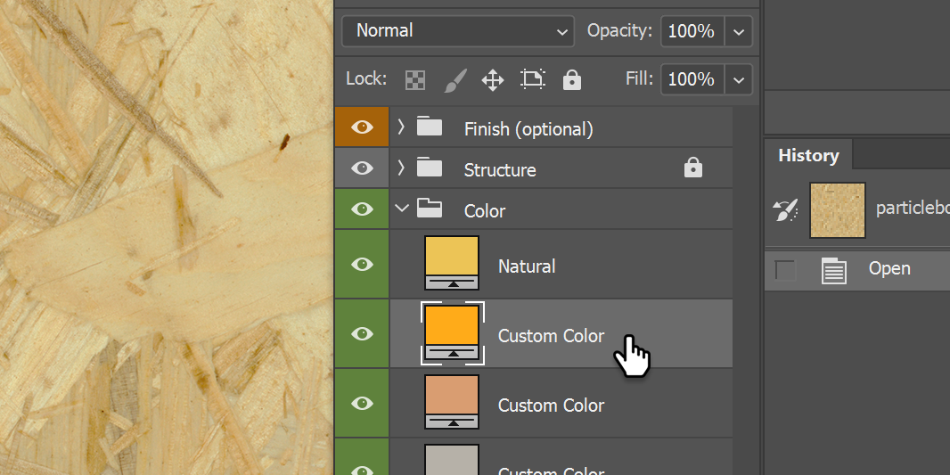Open the Opacity slider dropdown arrow

click(x=739, y=31)
